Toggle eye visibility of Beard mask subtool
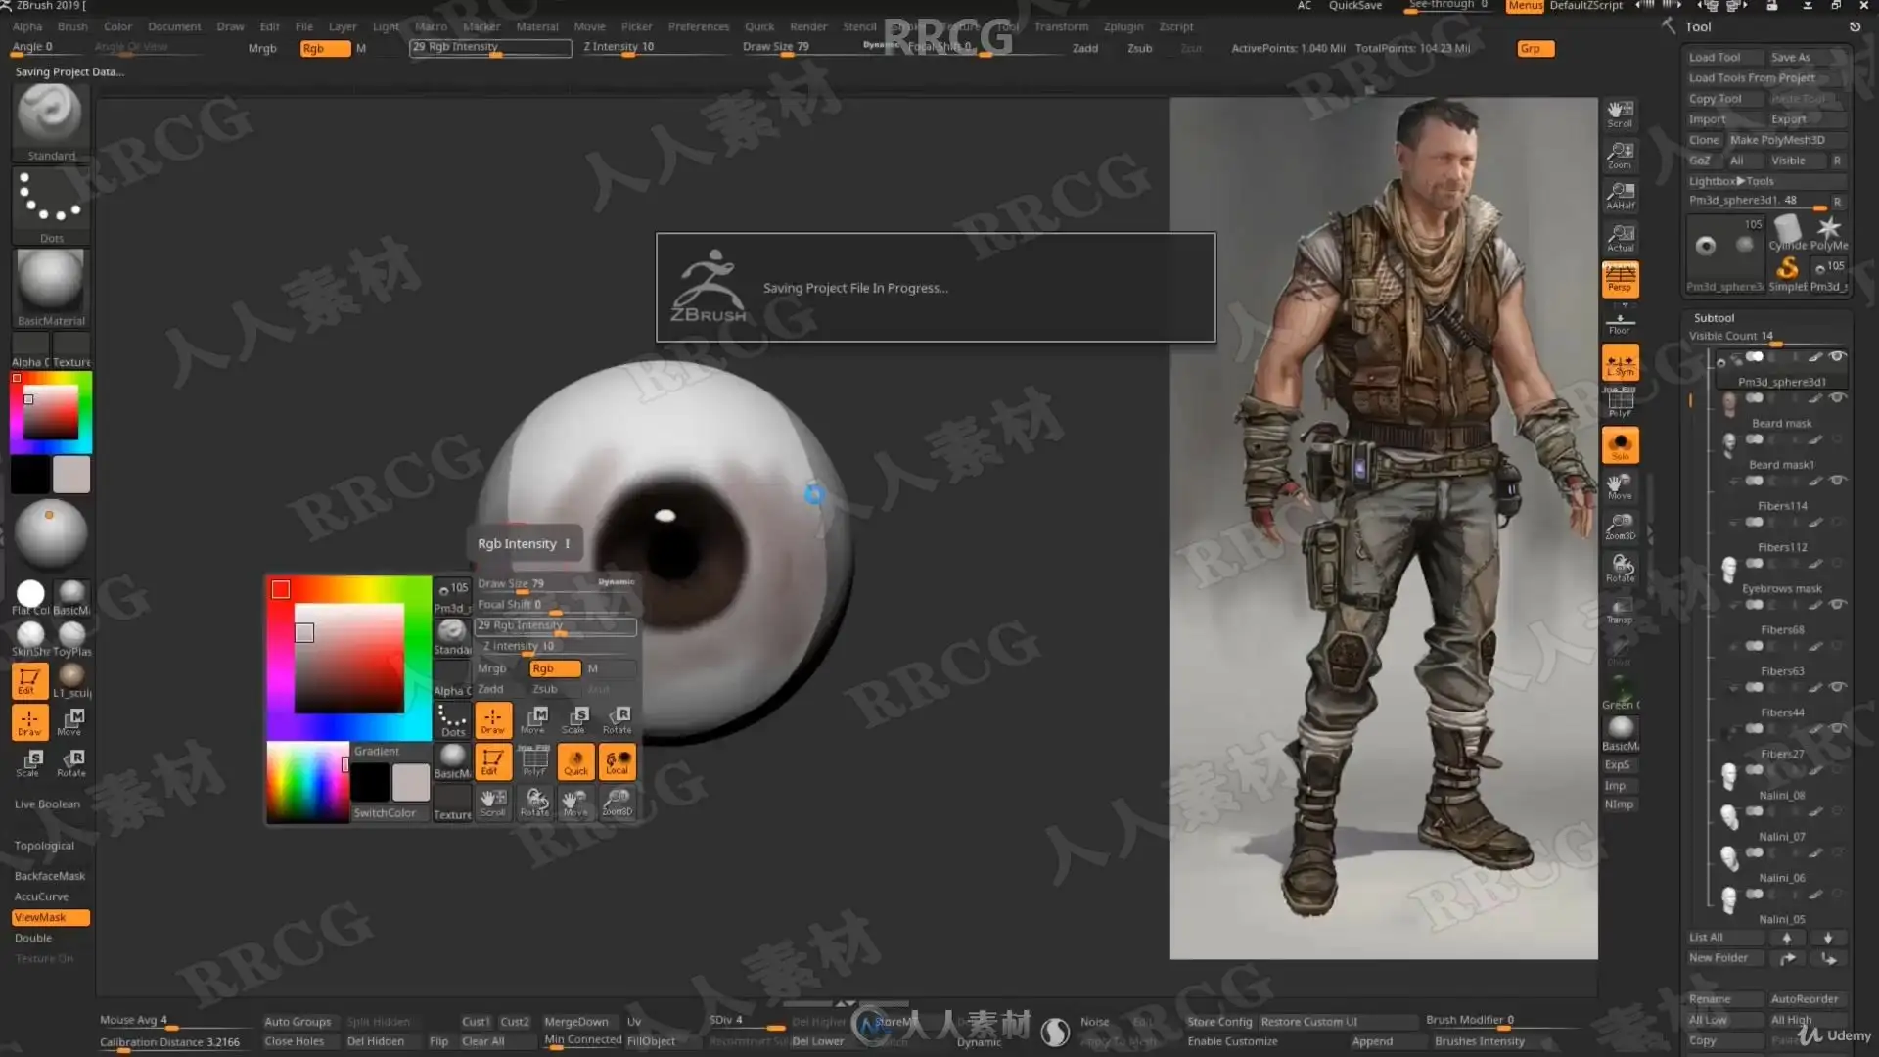Viewport: 1879px width, 1057px height. point(1837,398)
